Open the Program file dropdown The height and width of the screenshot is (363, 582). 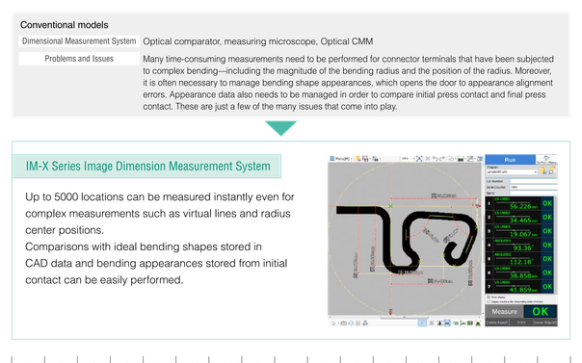[x=512, y=171]
